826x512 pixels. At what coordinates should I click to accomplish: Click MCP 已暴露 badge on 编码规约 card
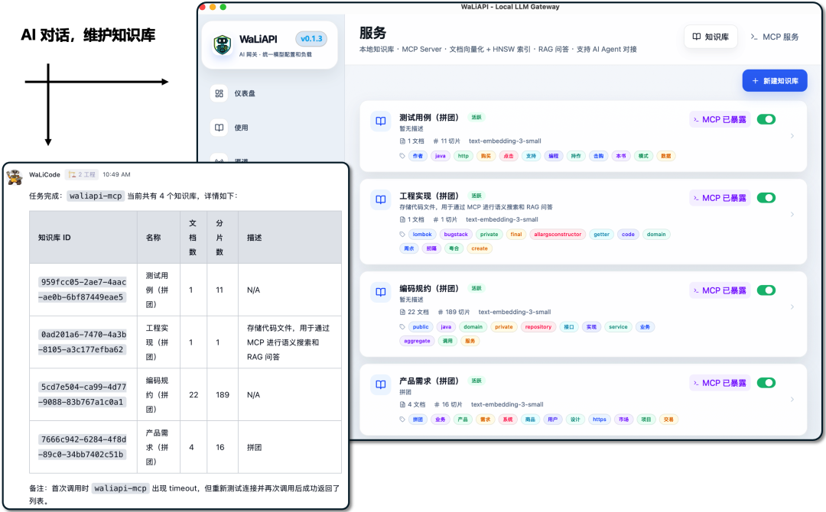coord(720,290)
